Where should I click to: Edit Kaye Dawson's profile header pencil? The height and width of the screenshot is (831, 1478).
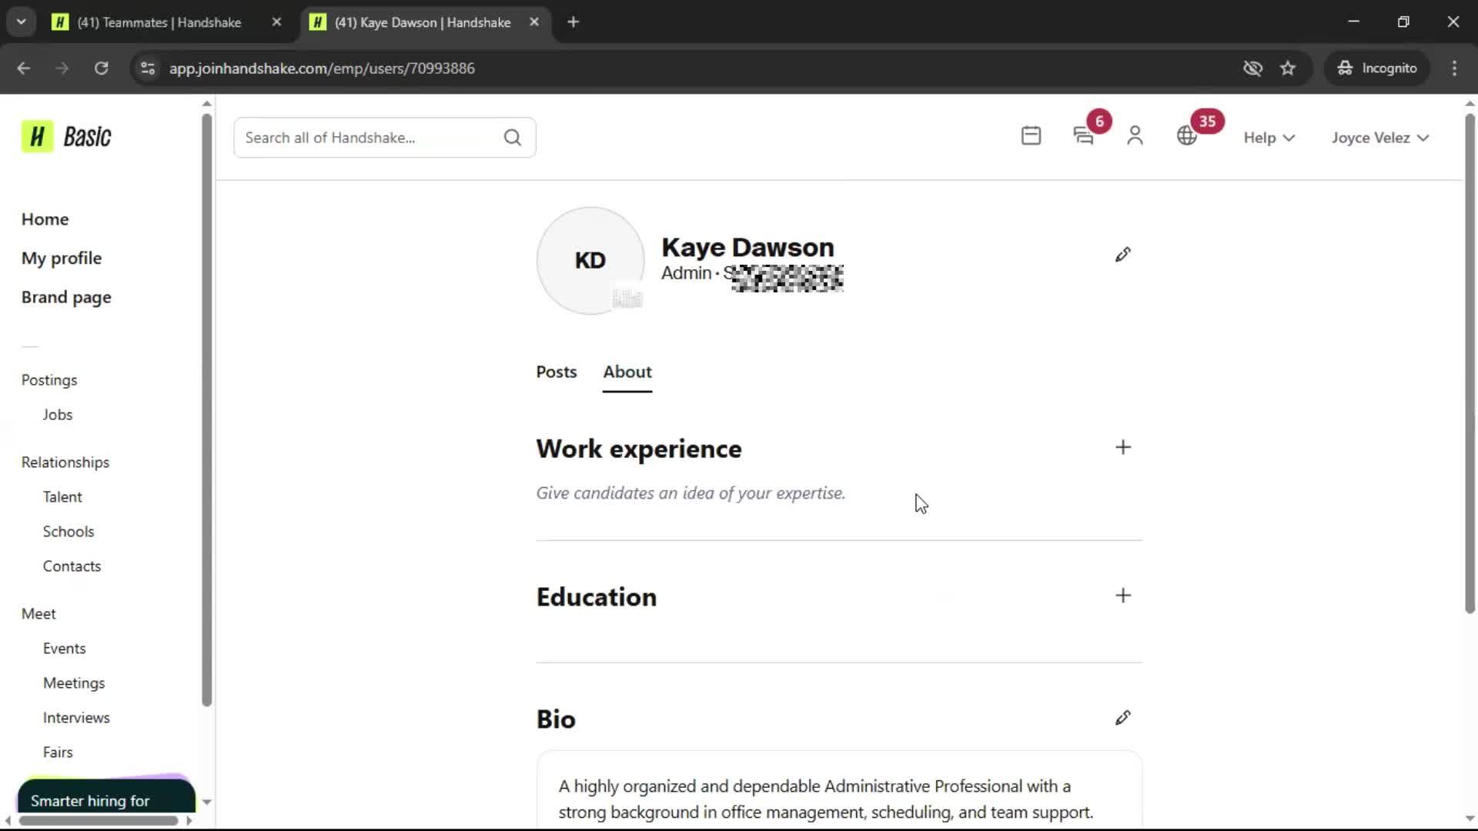coord(1122,255)
